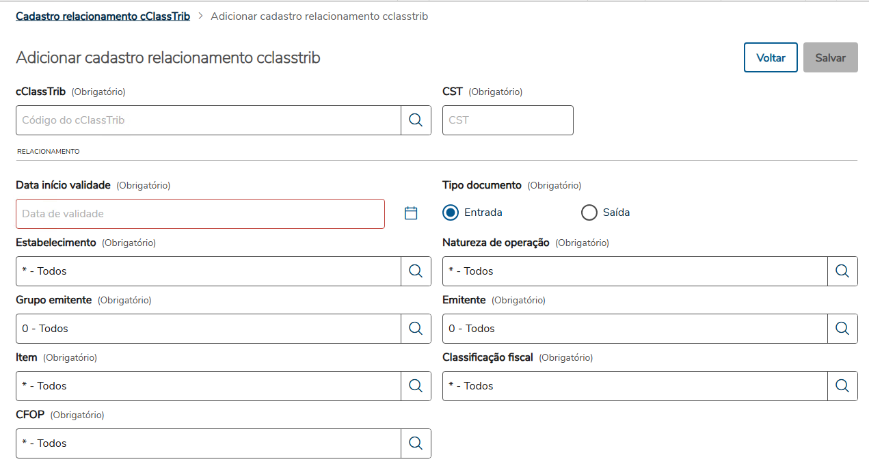
Task: Open the Natureza de operação search lookup
Action: point(842,271)
